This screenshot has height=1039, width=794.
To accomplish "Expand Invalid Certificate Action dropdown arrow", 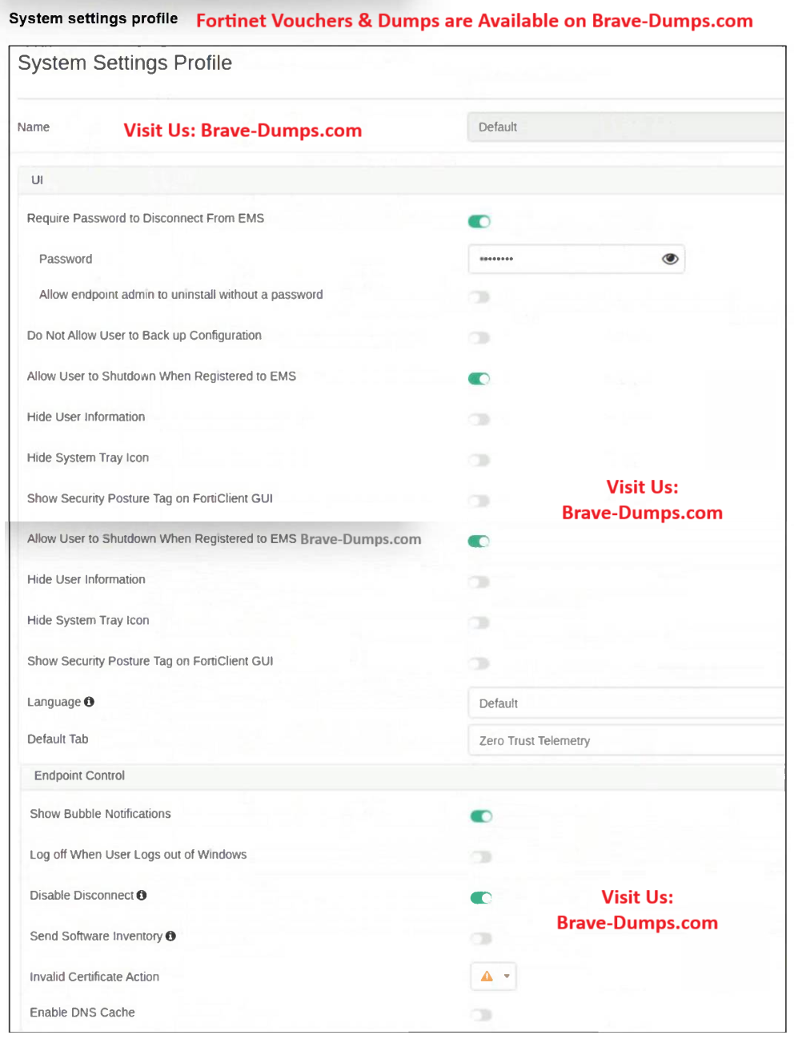I will click(x=507, y=977).
